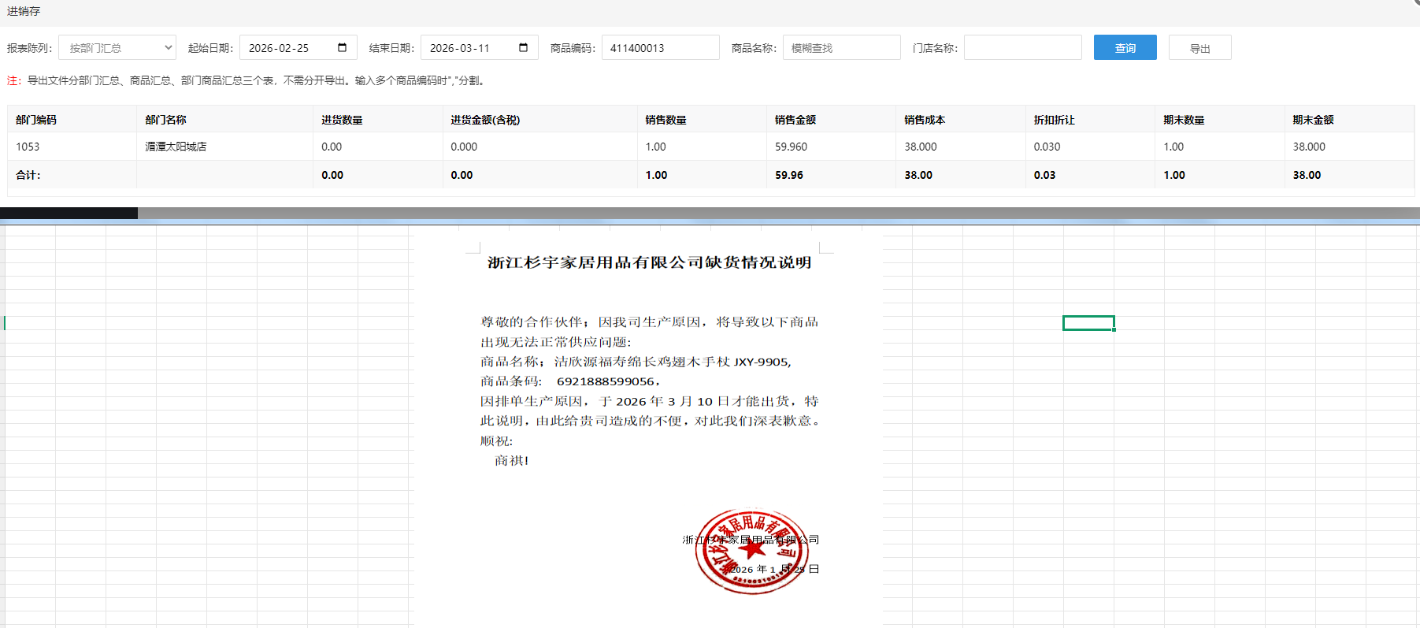Click the empty 门店名称 input field
Image resolution: width=1420 pixels, height=628 pixels.
click(1022, 48)
